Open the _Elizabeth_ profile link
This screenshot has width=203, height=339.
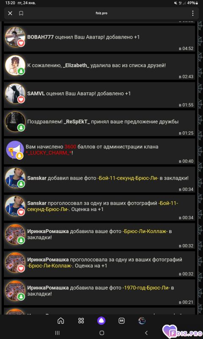tap(76, 65)
